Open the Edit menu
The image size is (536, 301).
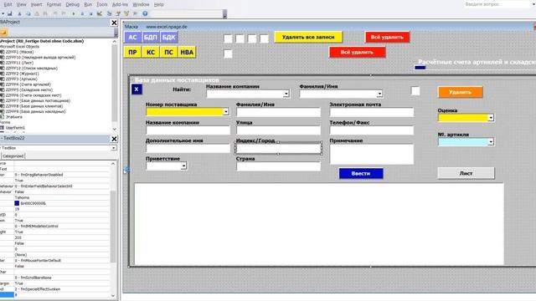coord(8,4)
